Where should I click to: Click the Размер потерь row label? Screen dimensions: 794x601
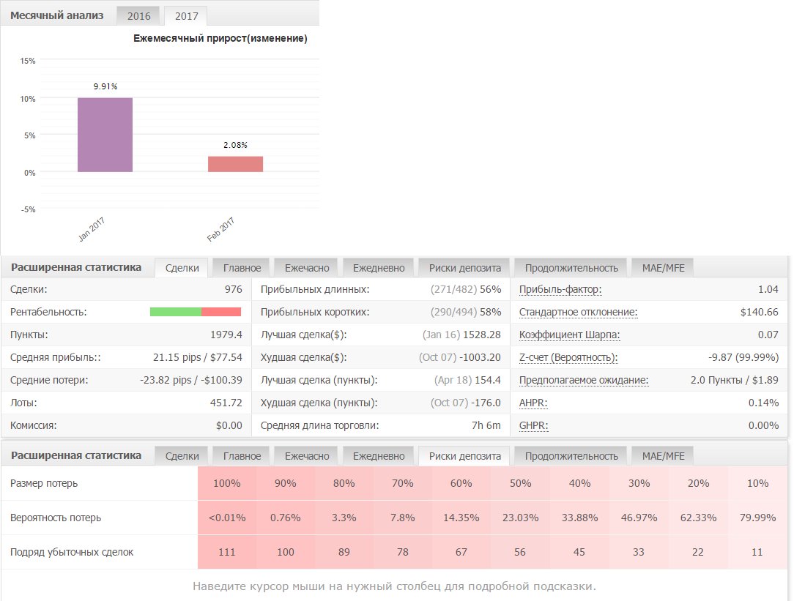(44, 483)
